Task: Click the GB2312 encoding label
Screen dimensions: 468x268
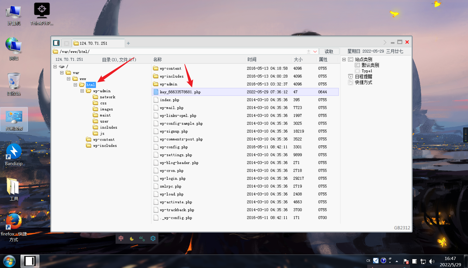Action: pos(402,228)
